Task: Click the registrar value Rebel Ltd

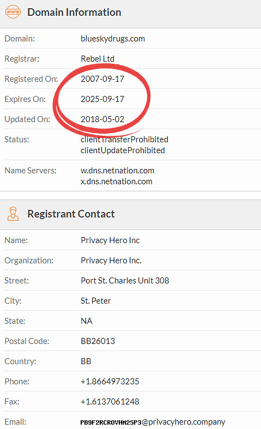Action: click(98, 58)
